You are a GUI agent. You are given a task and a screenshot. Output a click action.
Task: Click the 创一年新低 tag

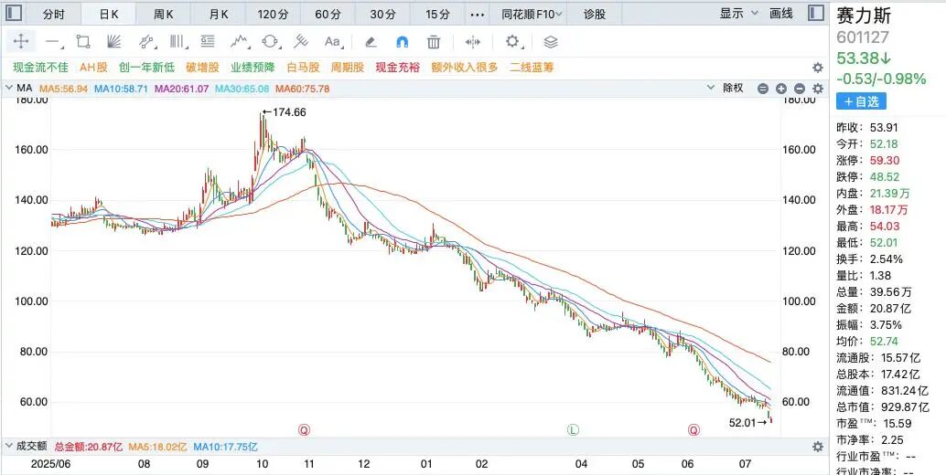146,68
